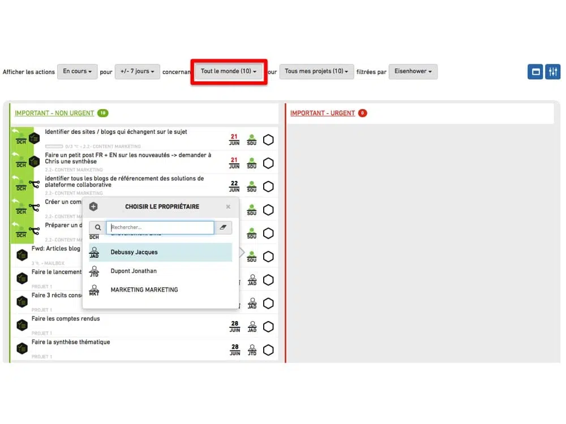Click the green count badge 10

103,113
